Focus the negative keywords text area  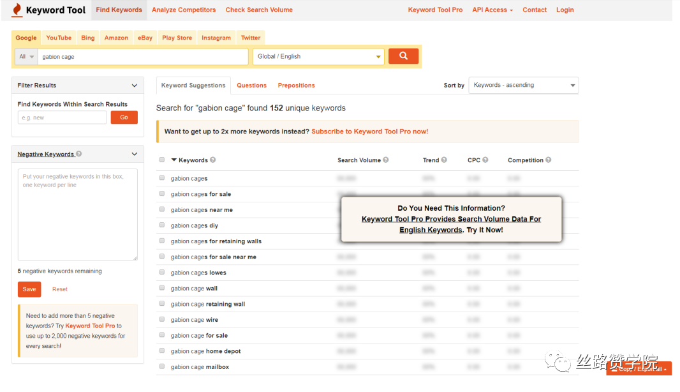click(78, 215)
